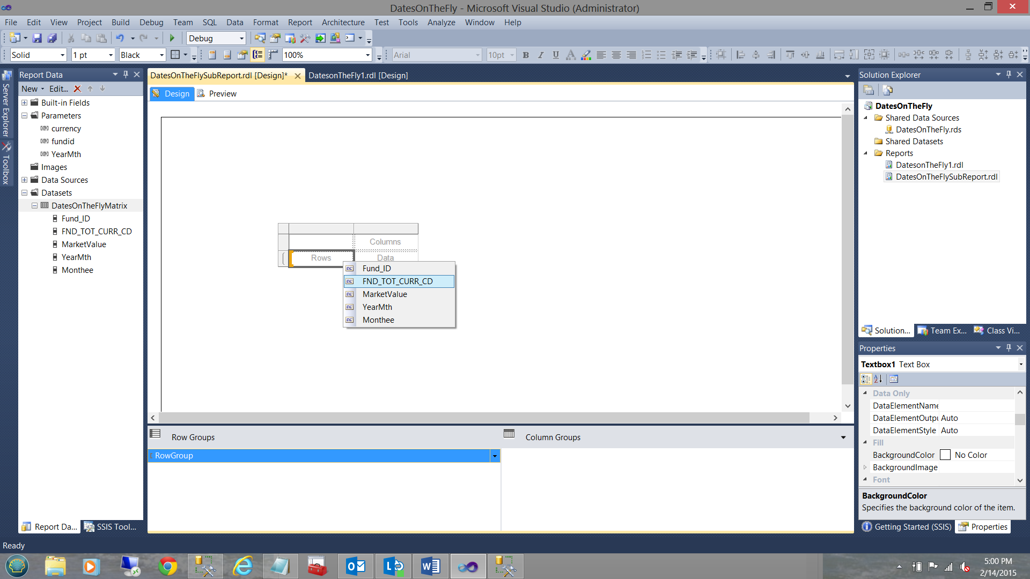Toggle pin on Report Data panel
Screen dimensions: 1030x579
(x=126, y=75)
